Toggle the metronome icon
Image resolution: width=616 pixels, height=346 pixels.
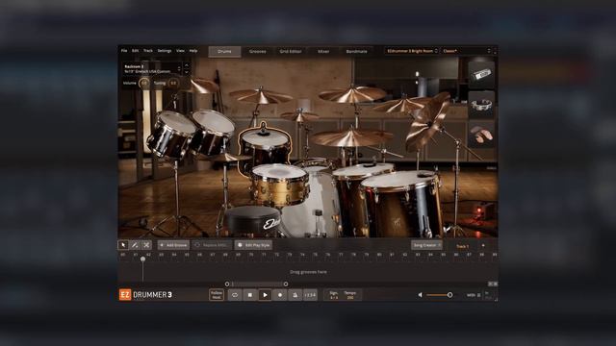295,295
